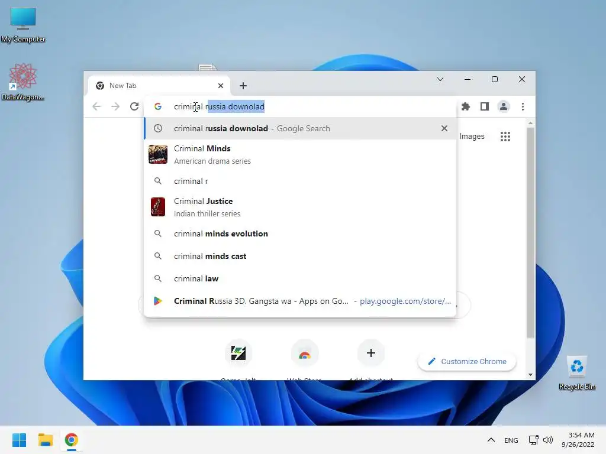Click the page vertical scrollbar

tap(531, 234)
